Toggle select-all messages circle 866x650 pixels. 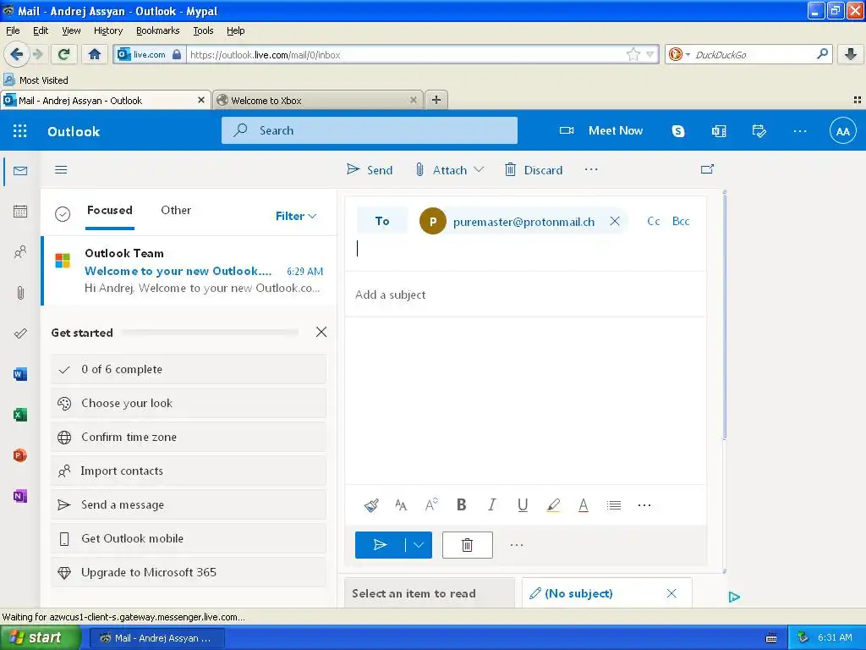(63, 214)
